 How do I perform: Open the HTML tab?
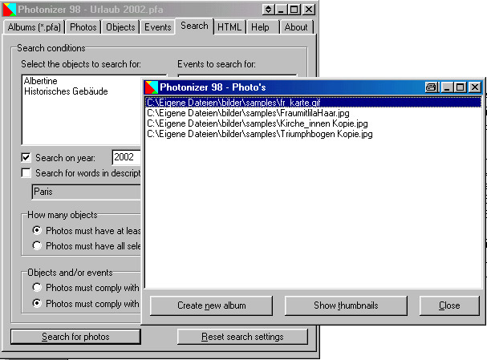pyautogui.click(x=229, y=27)
